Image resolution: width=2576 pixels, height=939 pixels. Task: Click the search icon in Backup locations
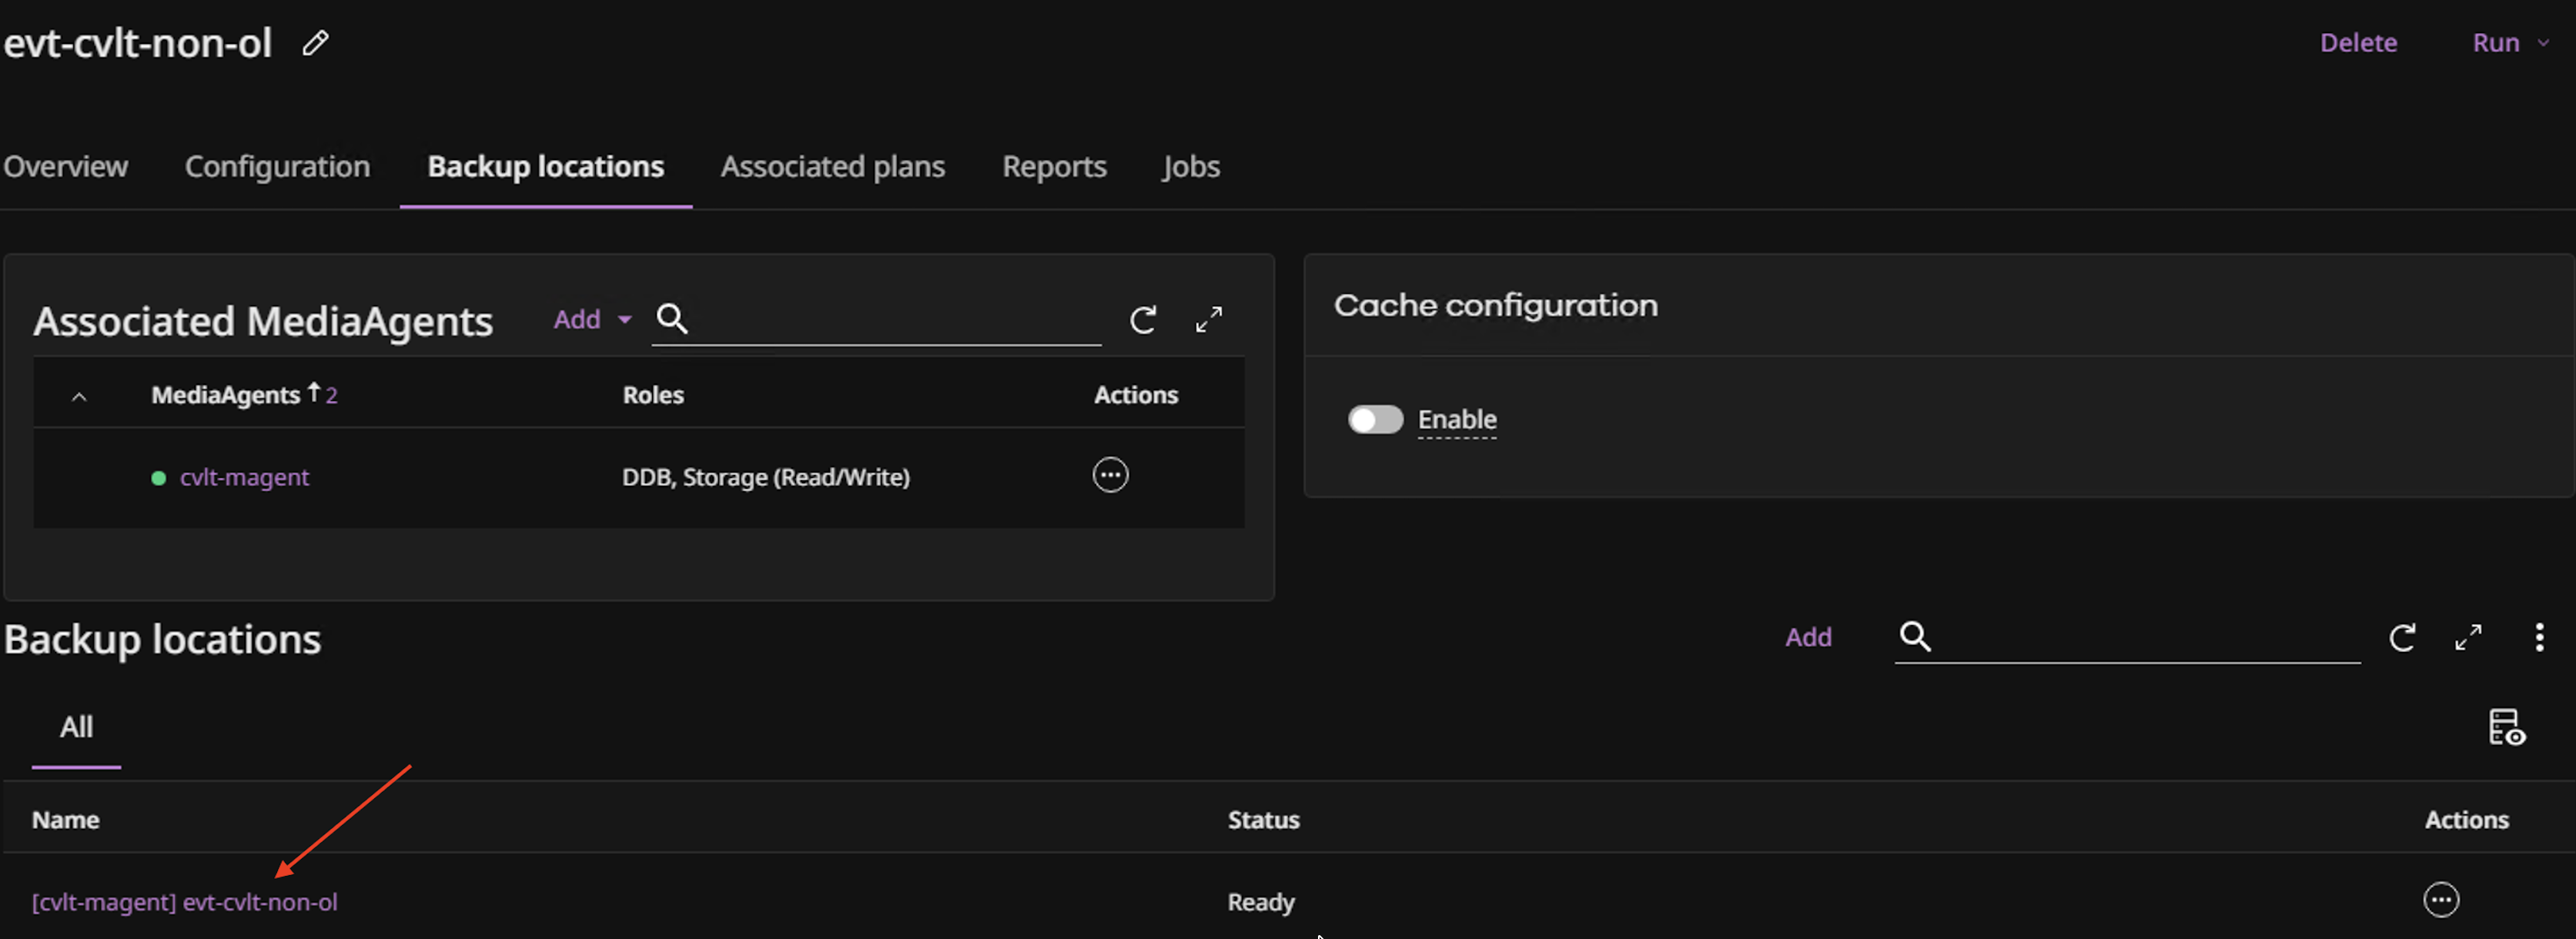point(1915,636)
